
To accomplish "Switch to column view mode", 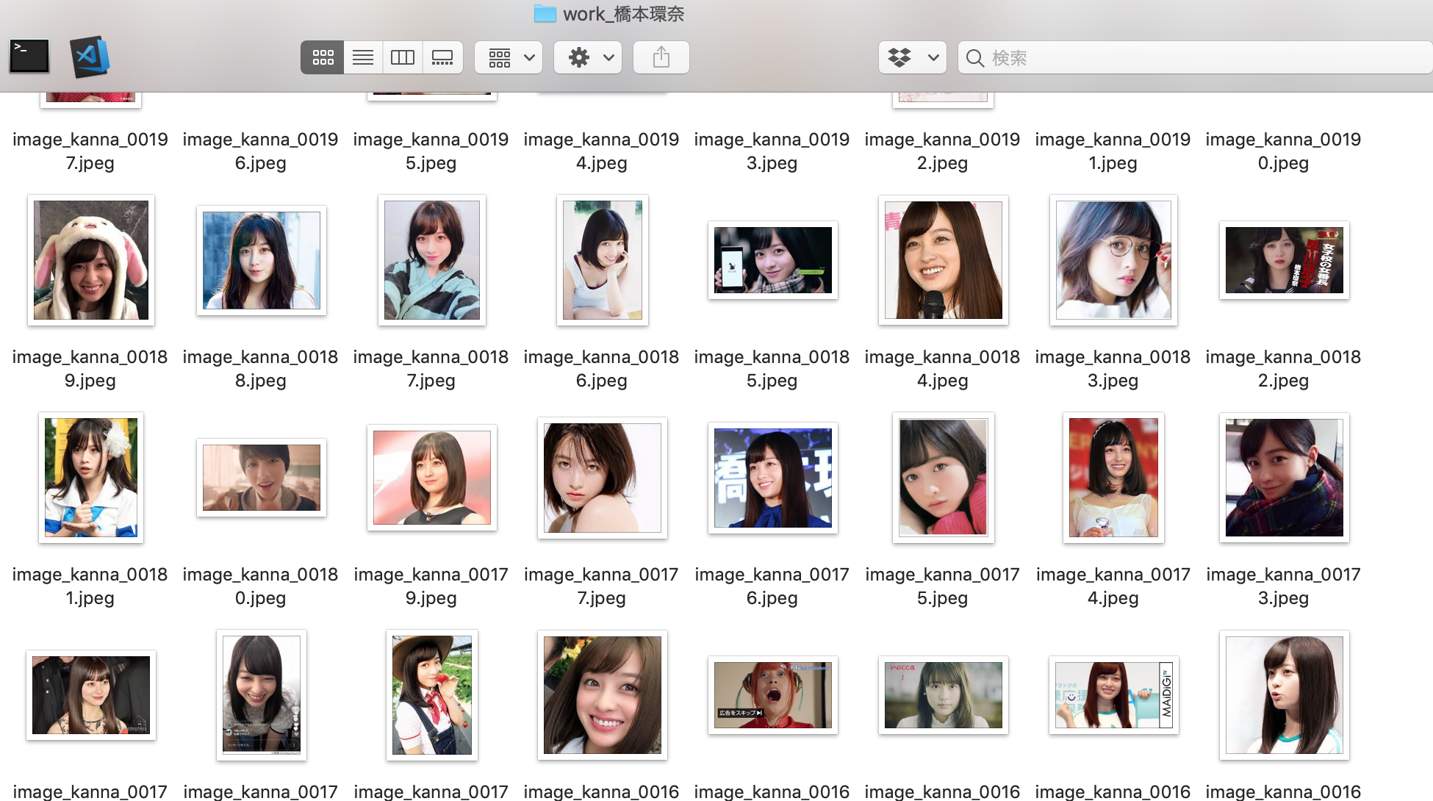I will [x=403, y=57].
